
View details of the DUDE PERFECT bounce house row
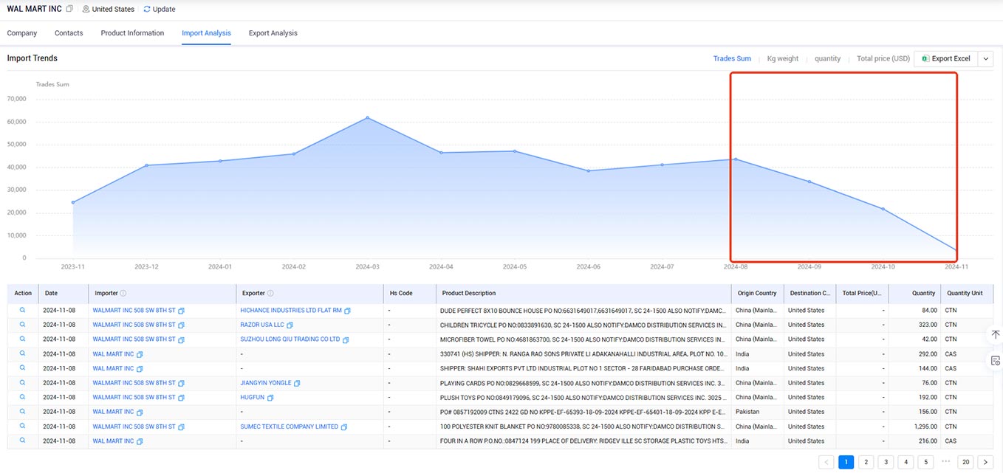tap(23, 311)
